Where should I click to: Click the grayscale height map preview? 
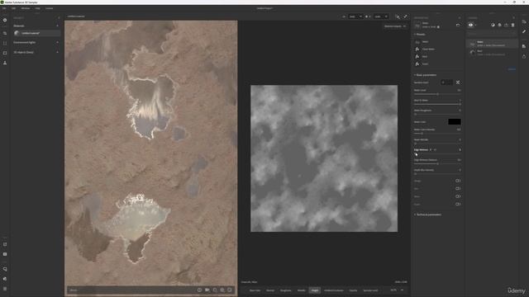coord(324,158)
